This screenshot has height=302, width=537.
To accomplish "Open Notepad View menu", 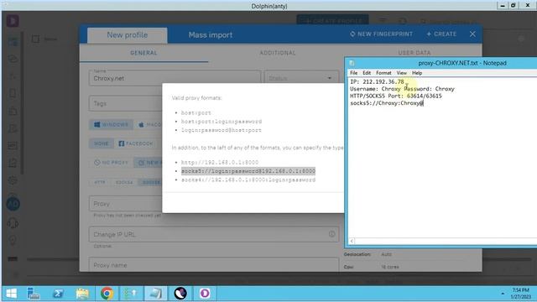I will [x=401, y=73].
